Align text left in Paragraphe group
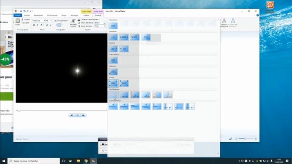The height and width of the screenshot is (164, 292). click(x=57, y=25)
